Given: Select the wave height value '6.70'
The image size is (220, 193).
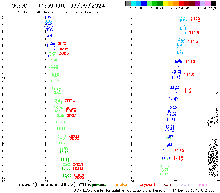Looking at the screenshot, I should 182,33.
